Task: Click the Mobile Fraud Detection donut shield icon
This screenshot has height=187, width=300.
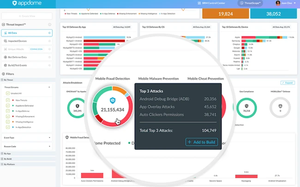Action: (113, 100)
